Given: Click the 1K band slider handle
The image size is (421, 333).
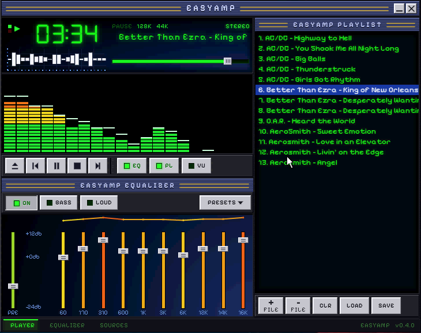Looking at the screenshot, I should click(x=143, y=251).
